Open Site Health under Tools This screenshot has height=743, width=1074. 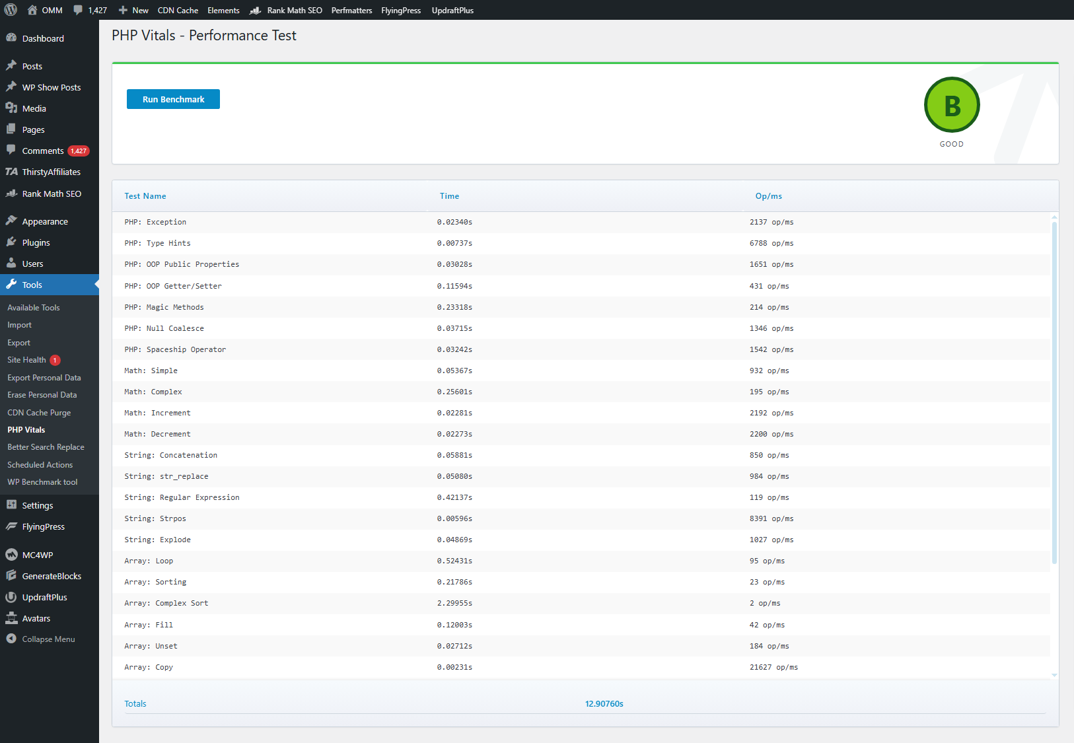click(26, 359)
